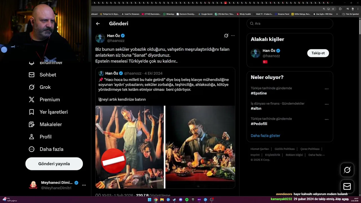This screenshot has height=203, width=361.
Task: Open Multi TV bookmark
Action: click(263, 14)
